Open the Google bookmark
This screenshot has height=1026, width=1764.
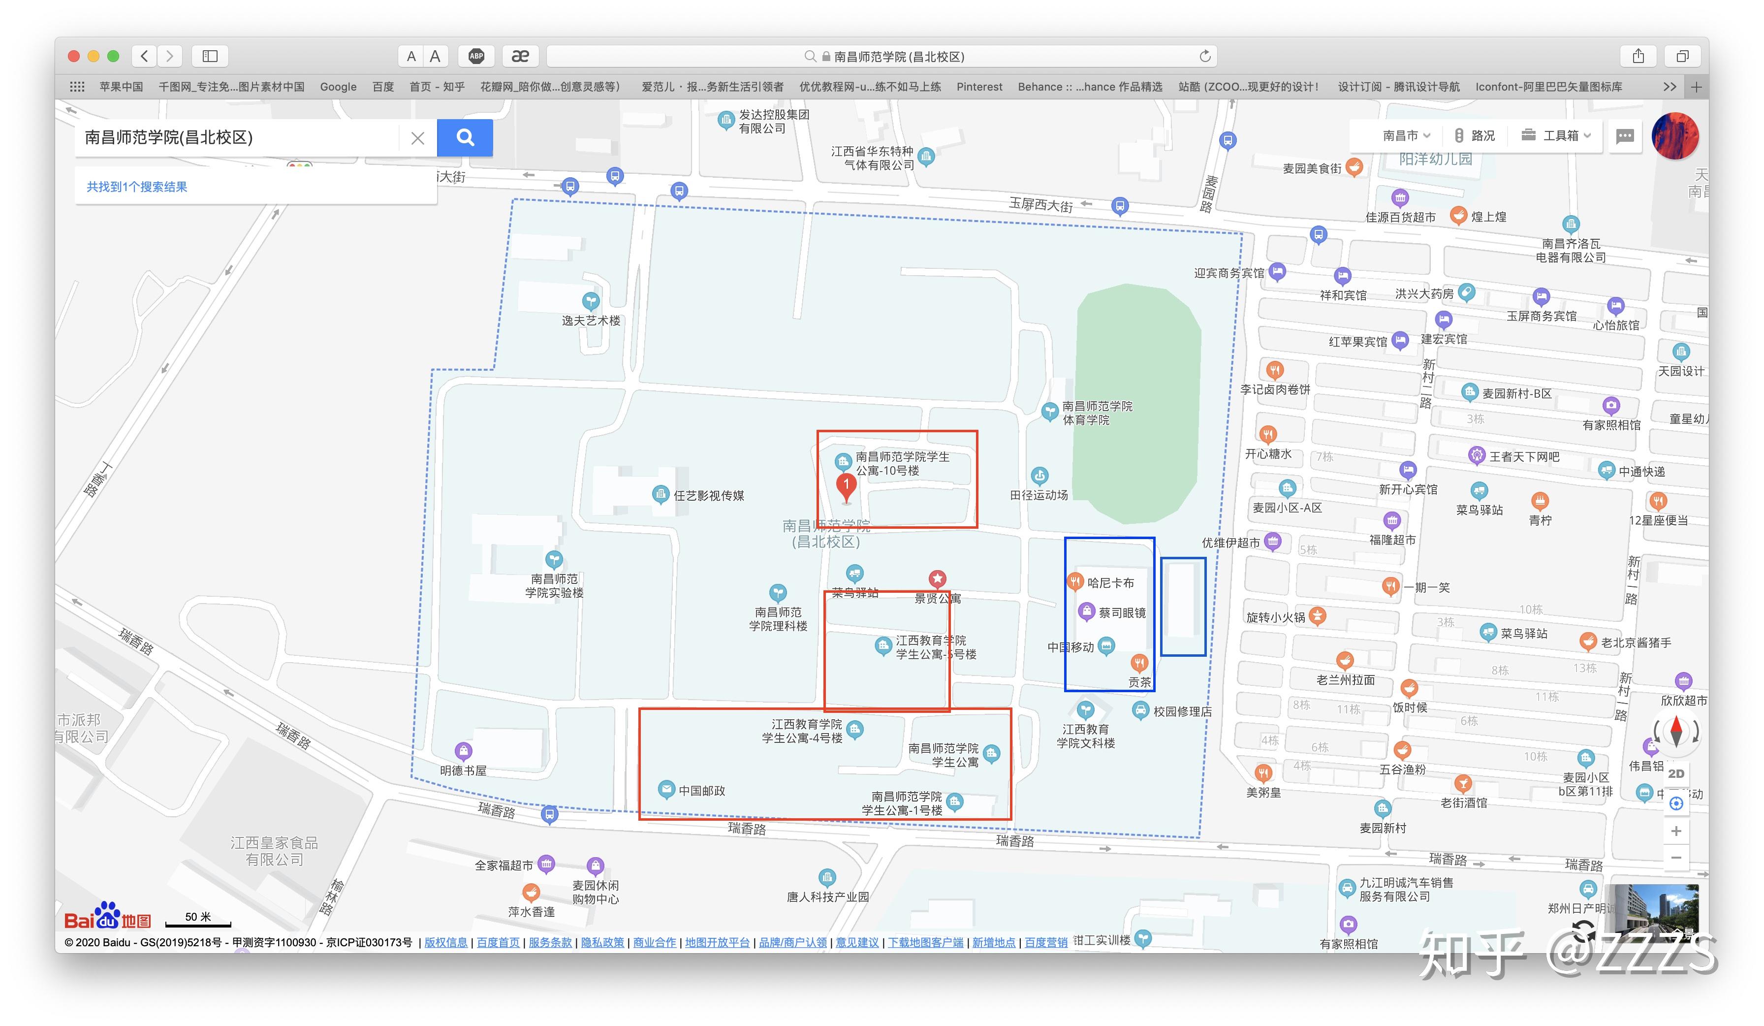[338, 87]
